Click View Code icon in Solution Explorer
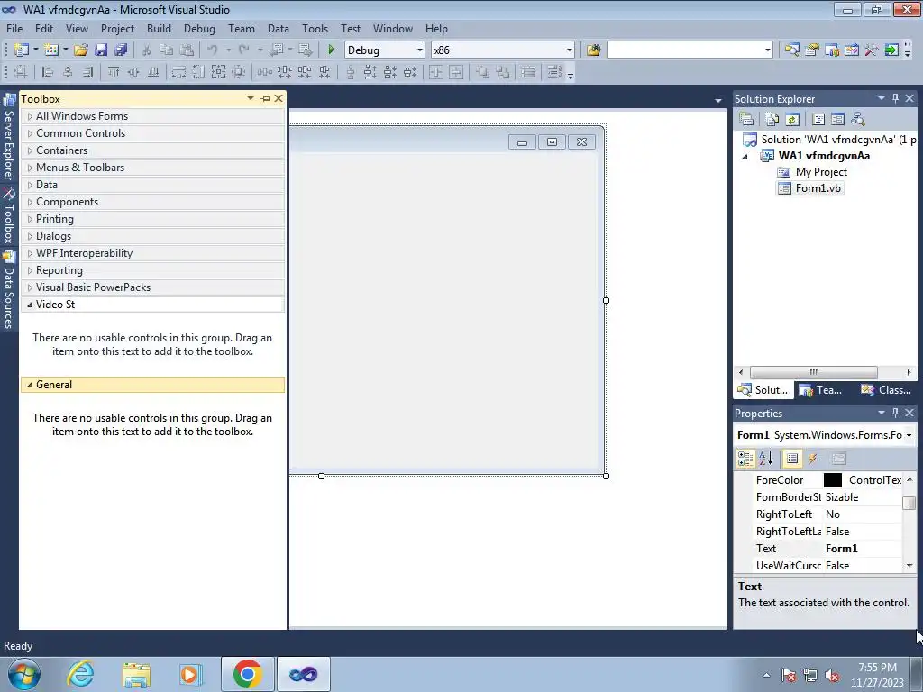The width and height of the screenshot is (923, 692). coord(818,120)
